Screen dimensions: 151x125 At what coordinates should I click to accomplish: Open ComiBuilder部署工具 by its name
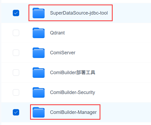[73, 73]
